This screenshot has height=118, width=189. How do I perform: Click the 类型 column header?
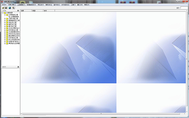tap(37, 11)
